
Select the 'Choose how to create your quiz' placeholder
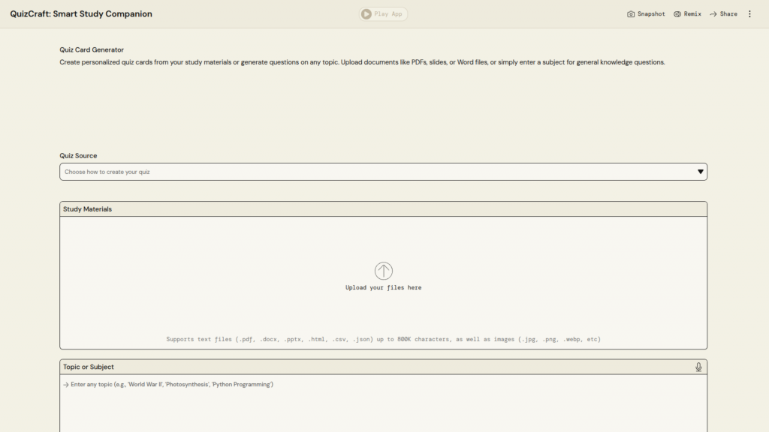[107, 172]
